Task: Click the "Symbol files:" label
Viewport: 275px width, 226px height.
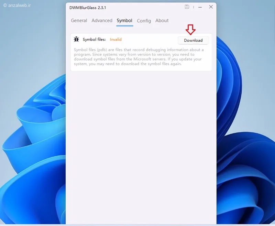Action: click(94, 40)
